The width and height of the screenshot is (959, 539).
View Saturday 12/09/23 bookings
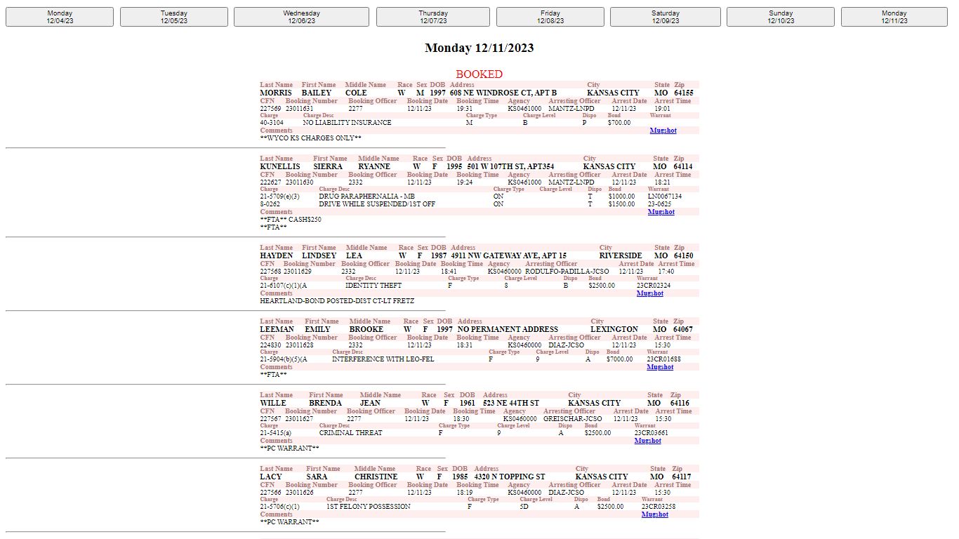click(x=666, y=17)
